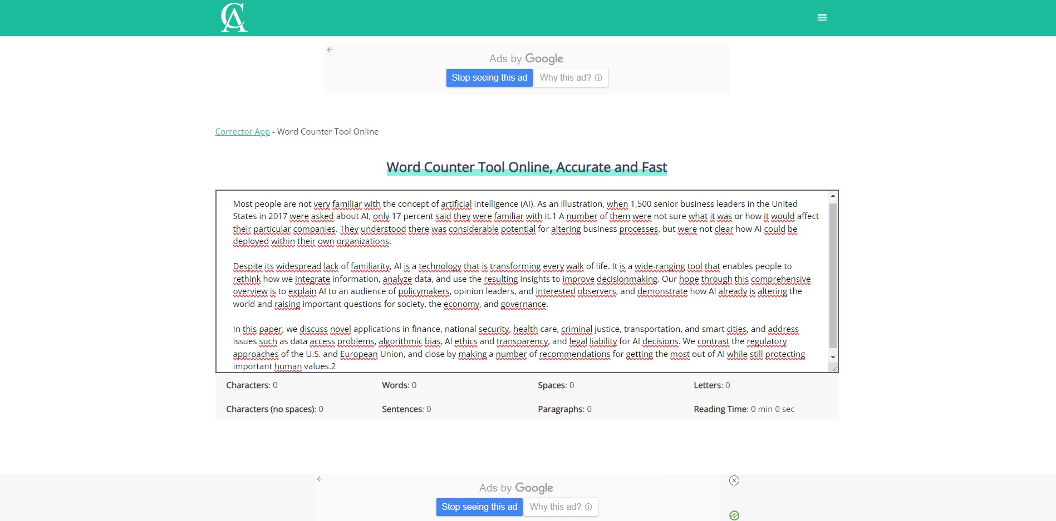The width and height of the screenshot is (1056, 521).
Task: Click the Reading Time statistic
Action: [x=744, y=409]
